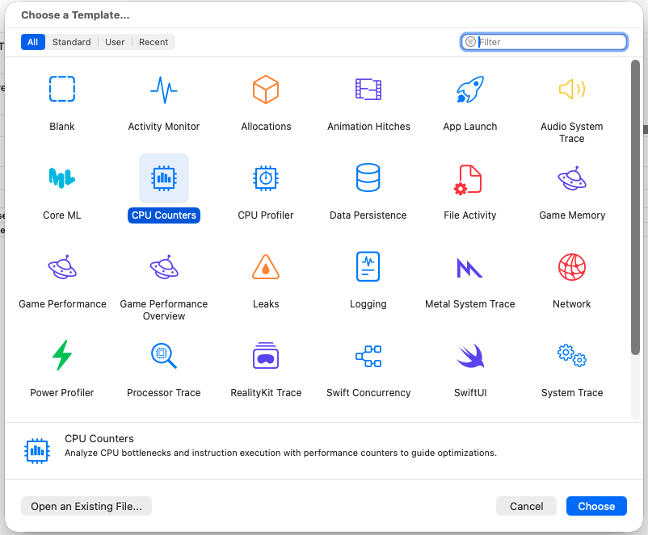Image resolution: width=648 pixels, height=535 pixels.
Task: Open an Existing File button
Action: point(86,506)
